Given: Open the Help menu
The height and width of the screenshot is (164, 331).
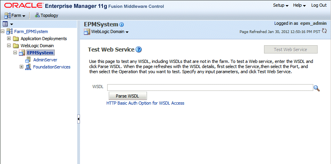Looking at the screenshot, I should (x=299, y=5).
